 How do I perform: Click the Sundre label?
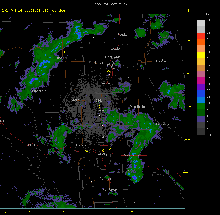(x=75, y=100)
